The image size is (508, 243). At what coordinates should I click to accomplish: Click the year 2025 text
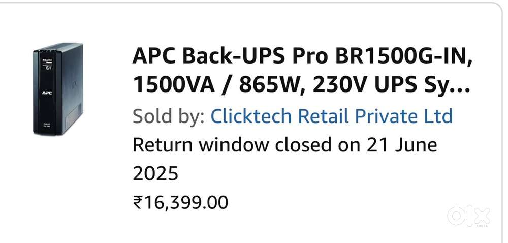click(155, 174)
